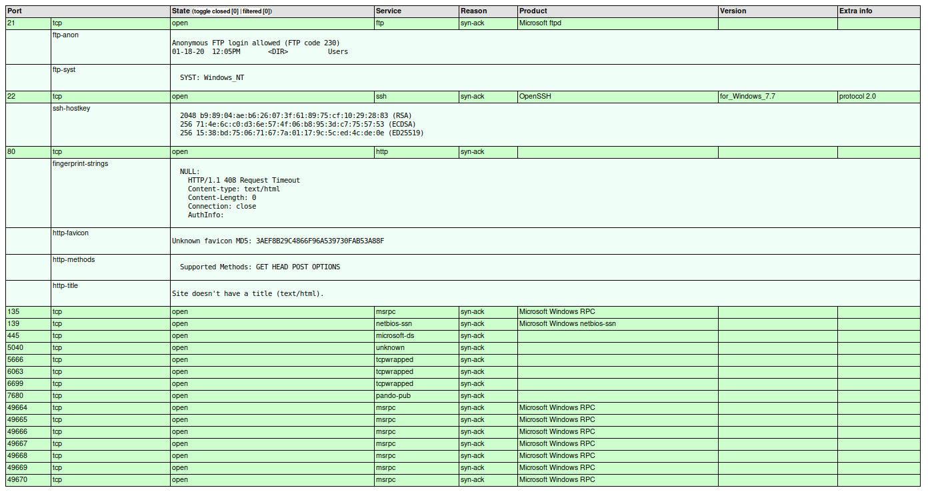Click the 'Content-type: text/html' line
The image size is (930, 492).
pyautogui.click(x=234, y=189)
